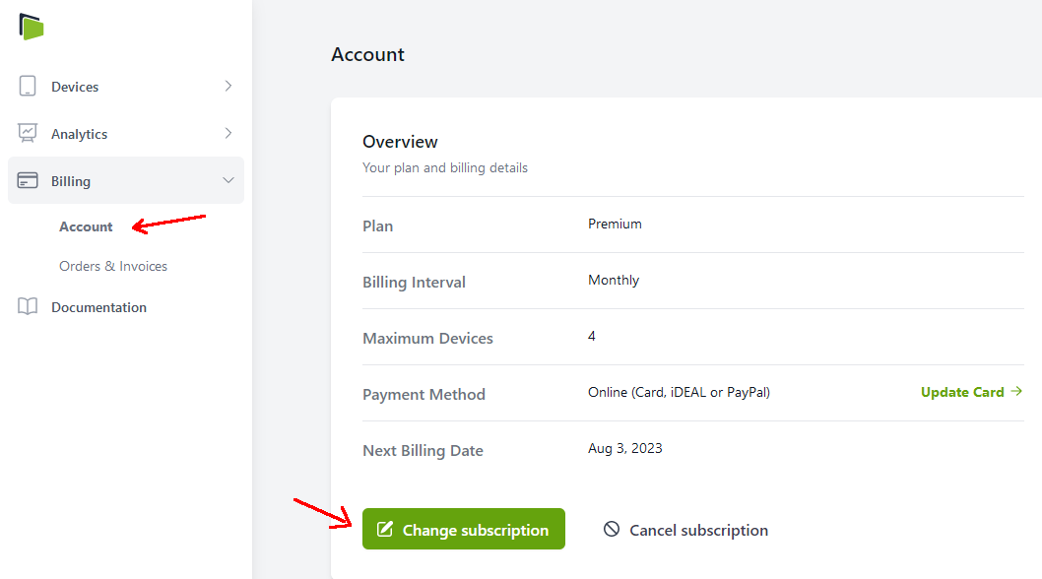Image resolution: width=1042 pixels, height=579 pixels.
Task: Open the Analytics sidebar label
Action: pos(79,134)
